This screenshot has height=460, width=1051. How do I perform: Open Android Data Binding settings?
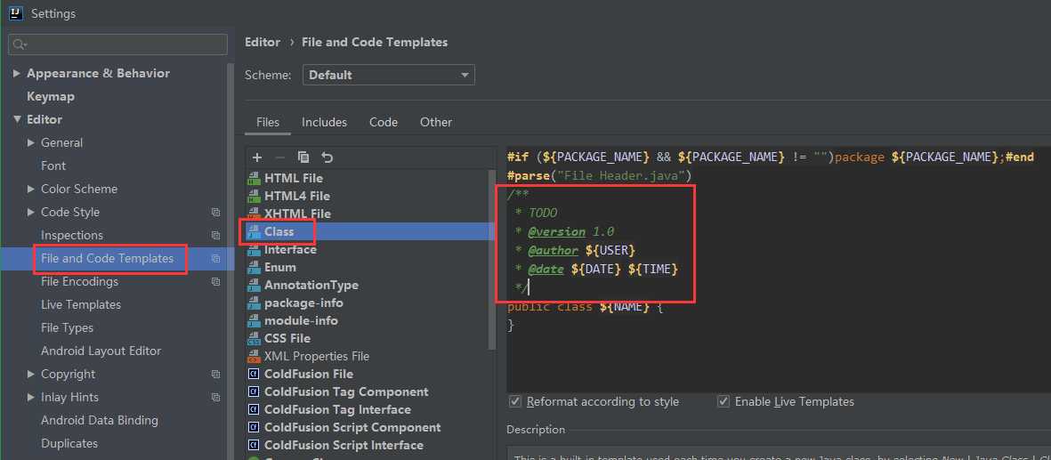pos(100,421)
